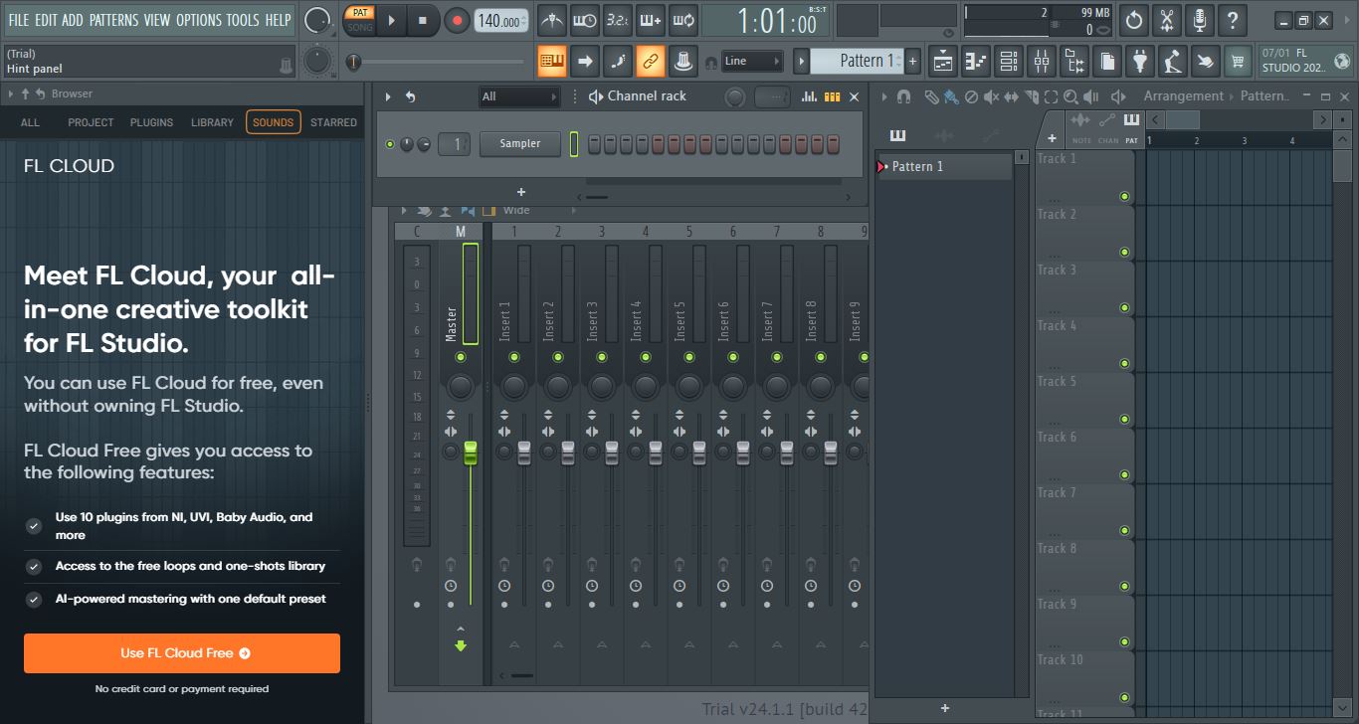The image size is (1359, 724).
Task: Activate first step of Sampler sequencer
Action: (594, 144)
